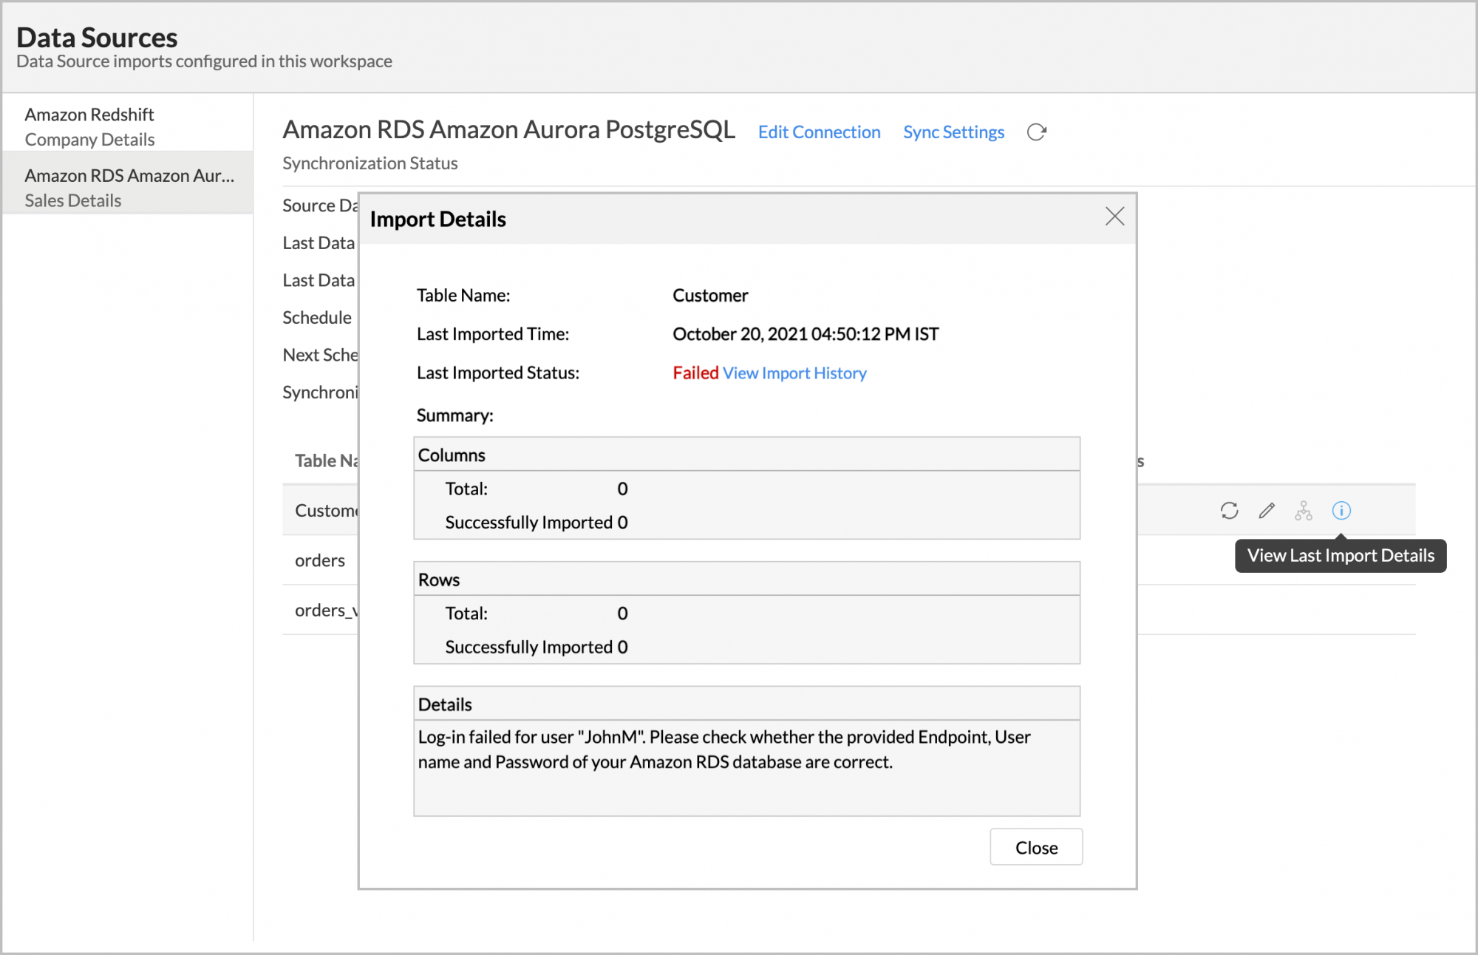
Task: Click the info icon for last import details
Action: [1341, 511]
